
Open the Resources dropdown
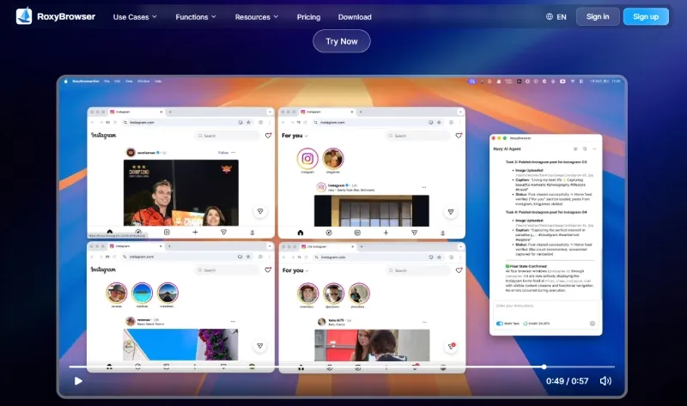tap(256, 17)
